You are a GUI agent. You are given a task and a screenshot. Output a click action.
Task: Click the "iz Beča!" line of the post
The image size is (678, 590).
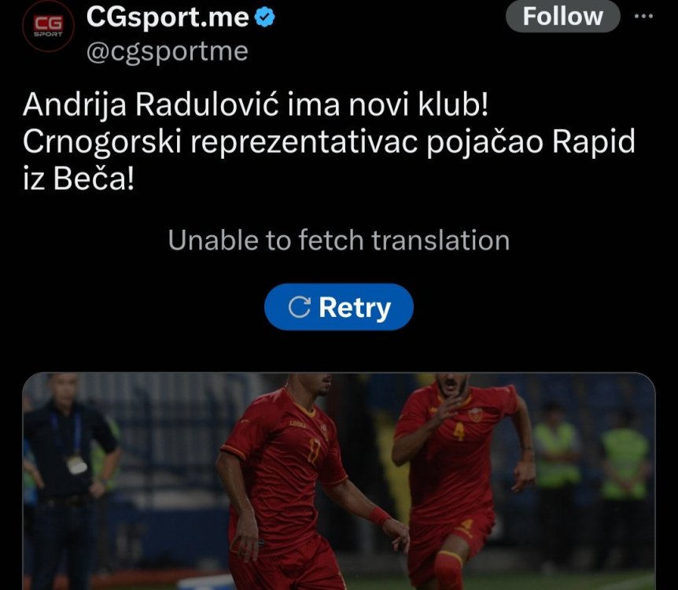point(79,179)
